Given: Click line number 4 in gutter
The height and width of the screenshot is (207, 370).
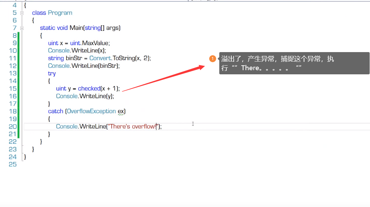Looking at the screenshot, I should pyautogui.click(x=15, y=5).
